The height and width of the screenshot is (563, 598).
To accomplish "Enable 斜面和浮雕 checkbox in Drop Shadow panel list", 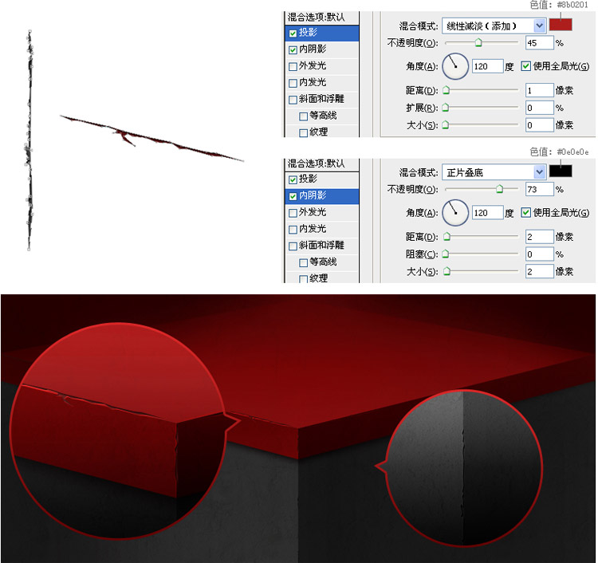I will (x=293, y=100).
